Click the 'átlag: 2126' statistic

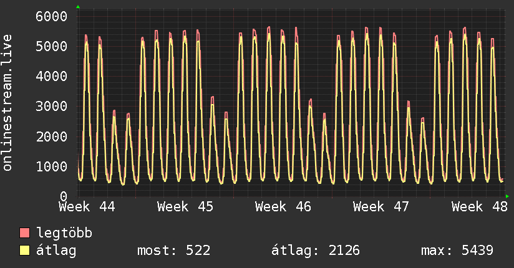tap(316, 251)
